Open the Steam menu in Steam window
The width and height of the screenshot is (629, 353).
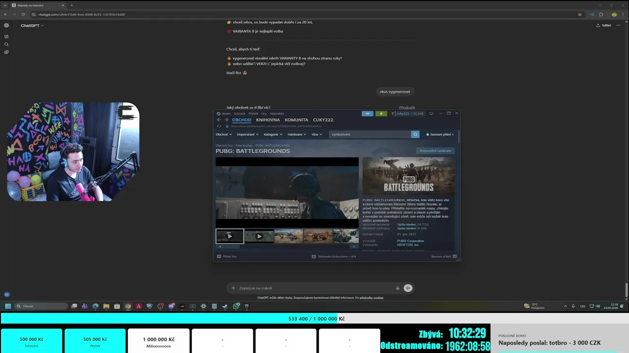pyautogui.click(x=225, y=113)
